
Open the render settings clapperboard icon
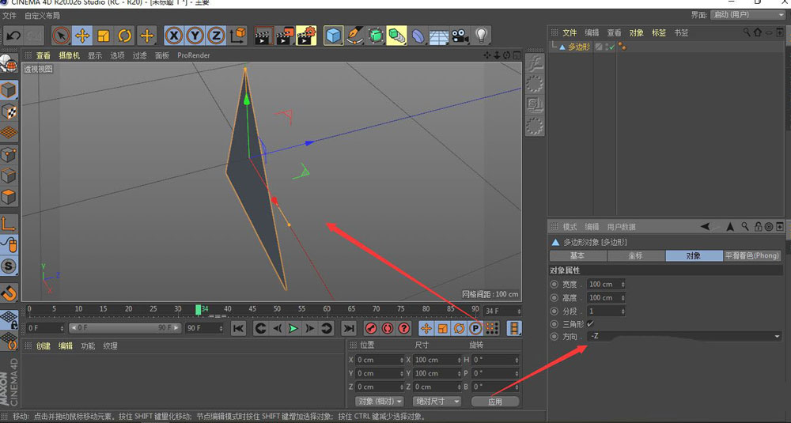(x=306, y=36)
